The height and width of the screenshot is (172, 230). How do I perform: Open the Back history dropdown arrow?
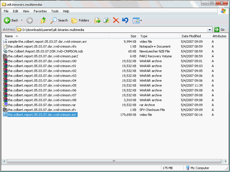click(22, 20)
